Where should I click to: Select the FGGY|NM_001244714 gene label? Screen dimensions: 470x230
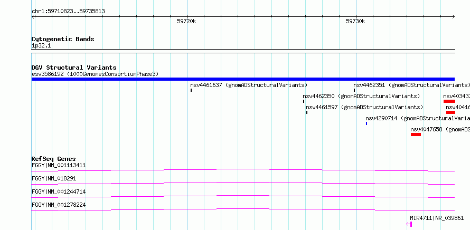(x=59, y=191)
